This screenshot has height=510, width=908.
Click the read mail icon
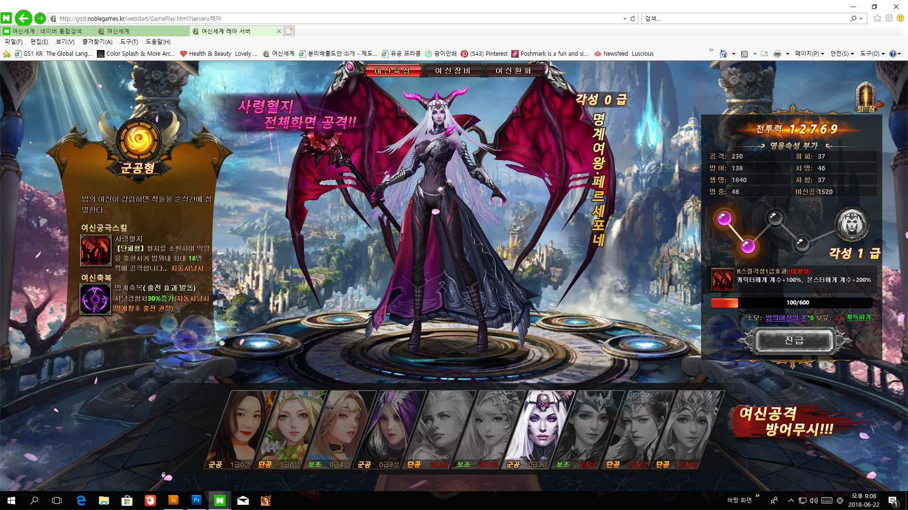click(x=764, y=54)
